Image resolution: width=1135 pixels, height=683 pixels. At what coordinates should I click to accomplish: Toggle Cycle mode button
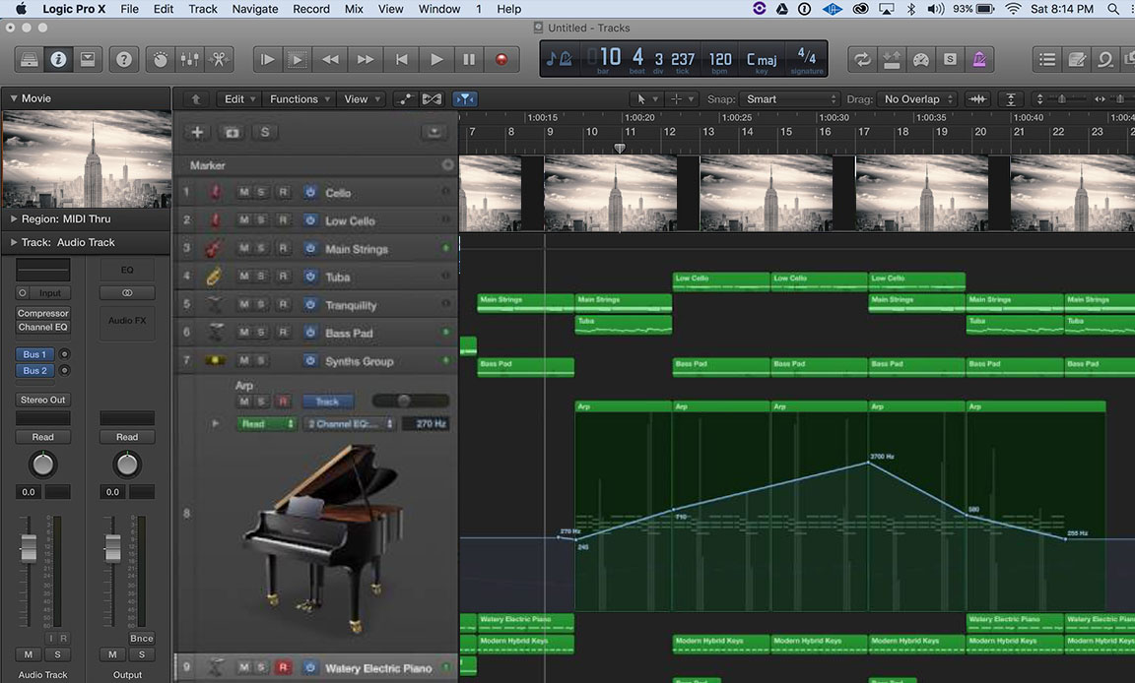click(x=862, y=59)
